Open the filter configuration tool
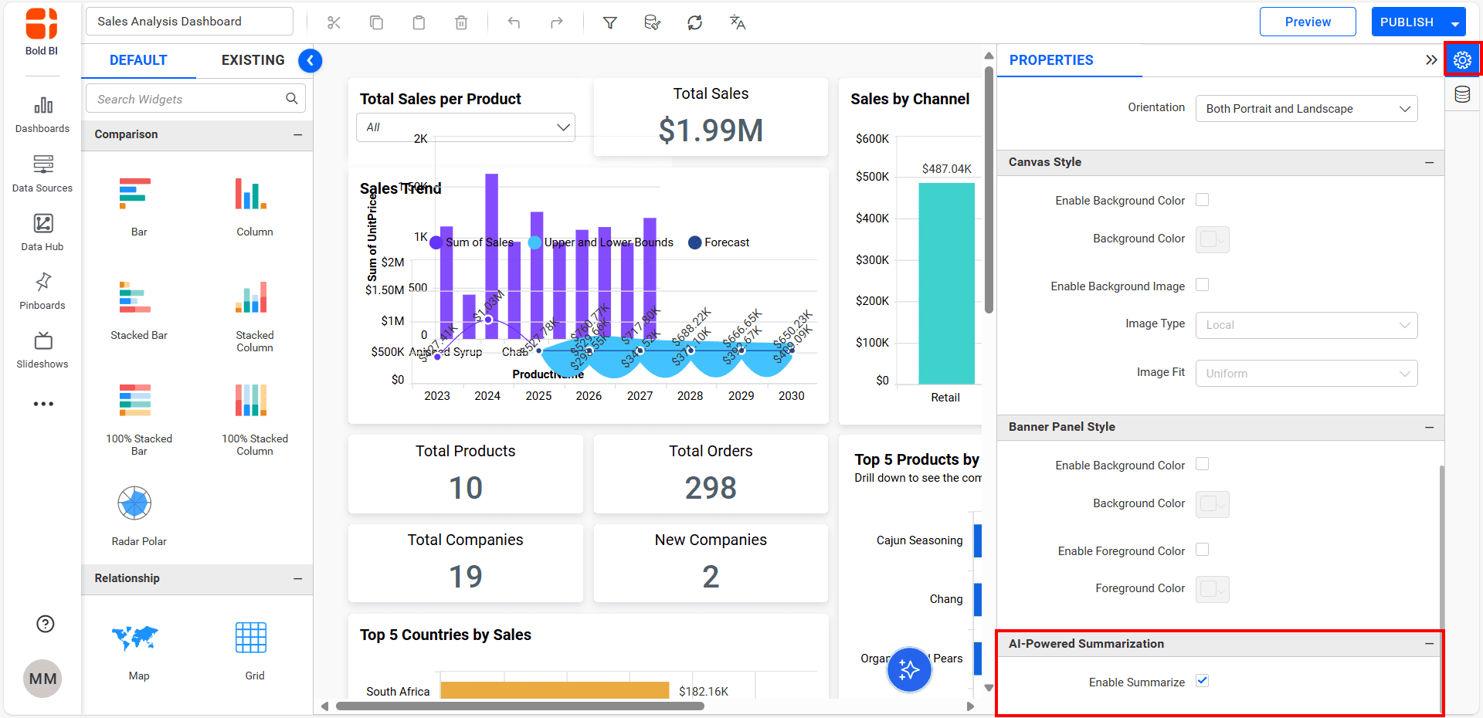The width and height of the screenshot is (1483, 718). (609, 22)
